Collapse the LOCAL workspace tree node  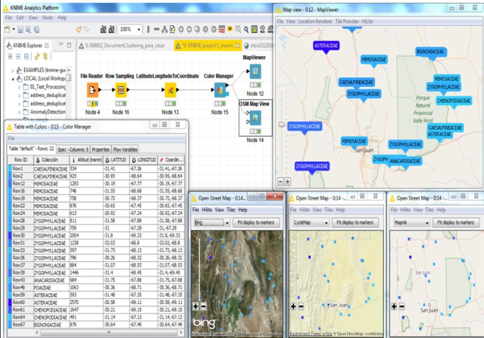point(13,79)
